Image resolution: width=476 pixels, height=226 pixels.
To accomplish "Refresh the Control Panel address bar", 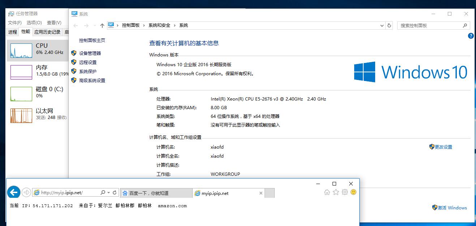I will [389, 26].
